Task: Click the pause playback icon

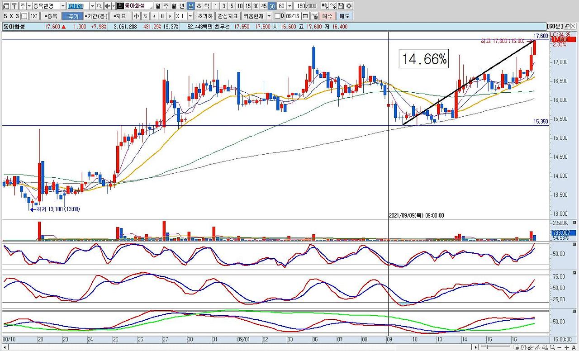Action: click(162, 16)
